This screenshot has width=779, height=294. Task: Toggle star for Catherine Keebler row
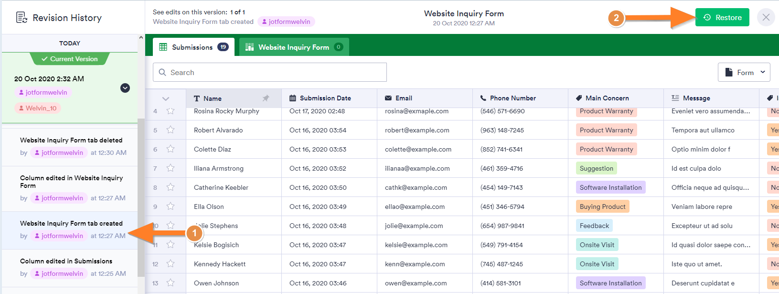click(171, 187)
